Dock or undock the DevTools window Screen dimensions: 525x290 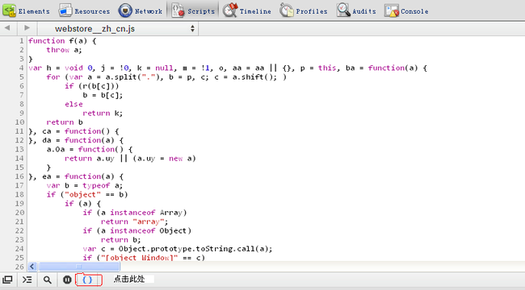7,280
